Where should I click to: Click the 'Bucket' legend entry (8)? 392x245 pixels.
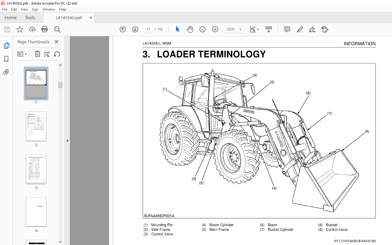tap(332, 225)
